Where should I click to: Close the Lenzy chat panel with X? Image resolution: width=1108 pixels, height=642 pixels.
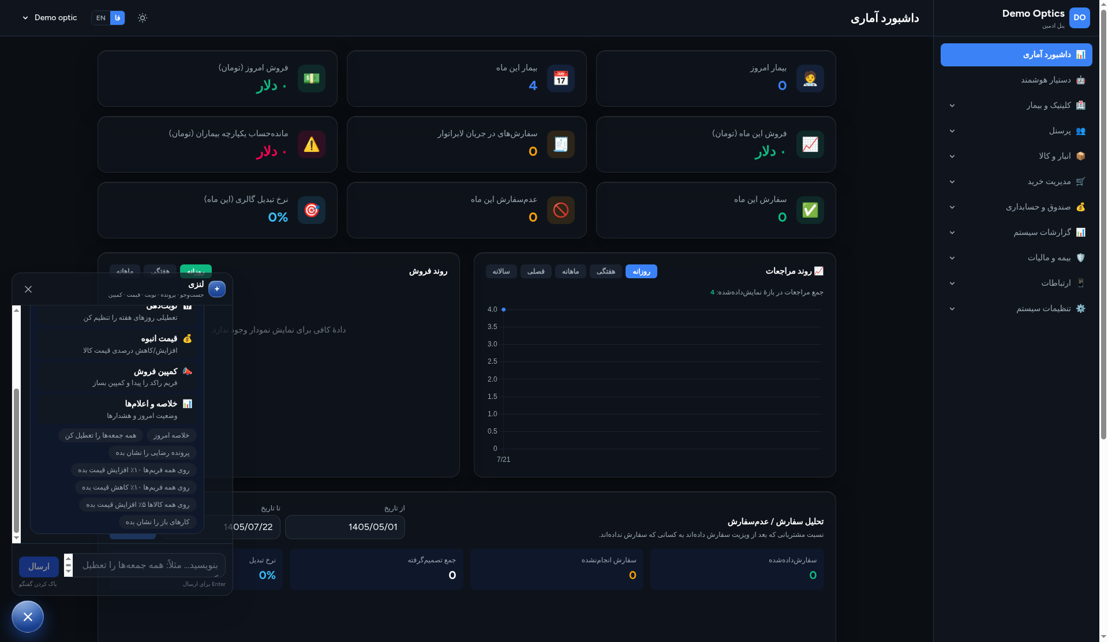click(28, 289)
